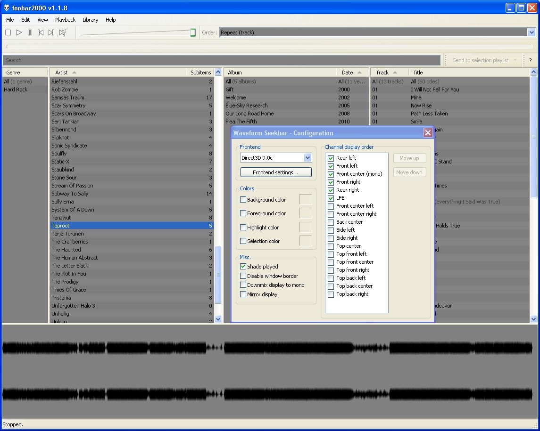Image resolution: width=540 pixels, height=431 pixels.
Task: Click the Foreground color swatch
Action: [x=306, y=213]
